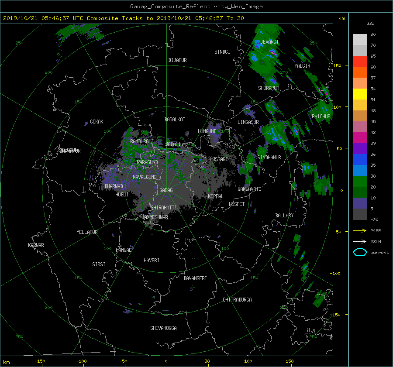Click the Gadag_Composite_Reflectivity_Web_Image title
Image resolution: width=393 pixels, height=367 pixels.
pos(196,7)
